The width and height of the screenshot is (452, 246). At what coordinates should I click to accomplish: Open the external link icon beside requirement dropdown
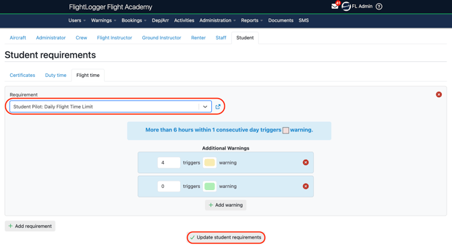coord(218,106)
